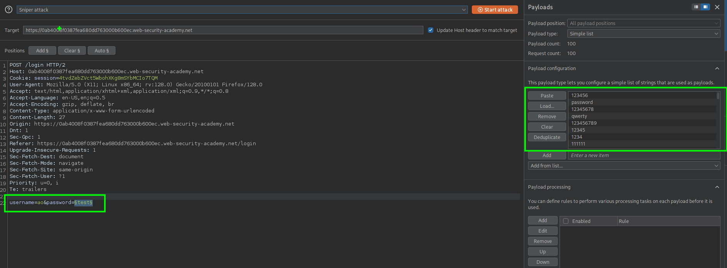The image size is (727, 268).
Task: Switch Payloads panel to right-docked layout
Action: [705, 7]
